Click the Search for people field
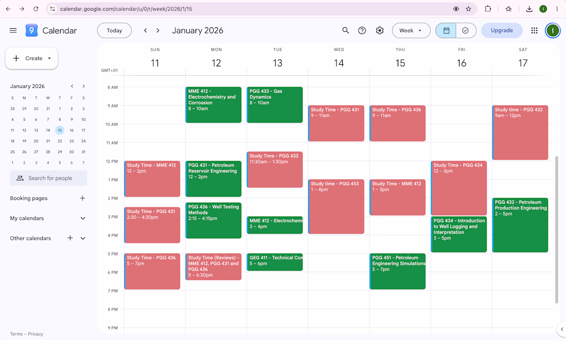 [x=49, y=178]
